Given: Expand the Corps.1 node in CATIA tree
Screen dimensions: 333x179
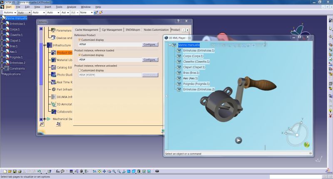Looking at the screenshot, I should point(2,29).
